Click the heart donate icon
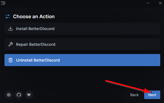Image resolution: width=164 pixels, height=103 pixels. pyautogui.click(x=29, y=95)
